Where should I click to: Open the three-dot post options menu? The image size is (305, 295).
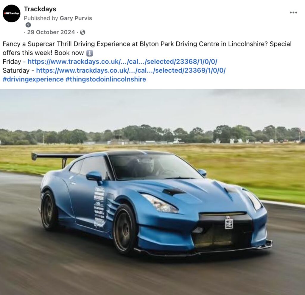[x=293, y=13]
